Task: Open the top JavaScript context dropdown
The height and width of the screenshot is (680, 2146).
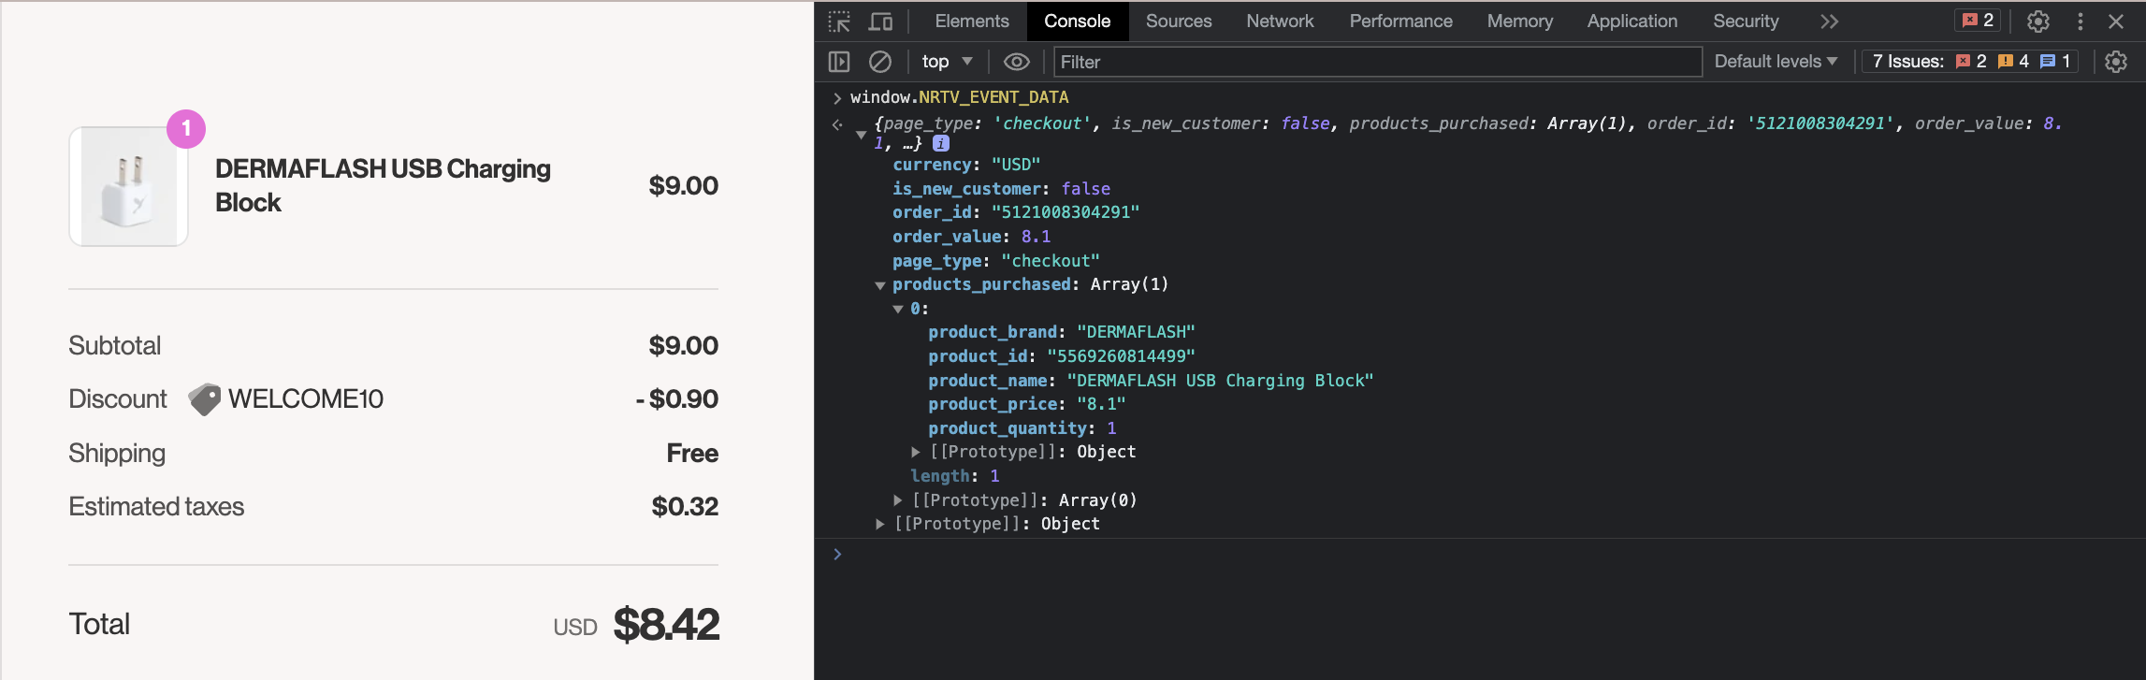Action: (947, 62)
